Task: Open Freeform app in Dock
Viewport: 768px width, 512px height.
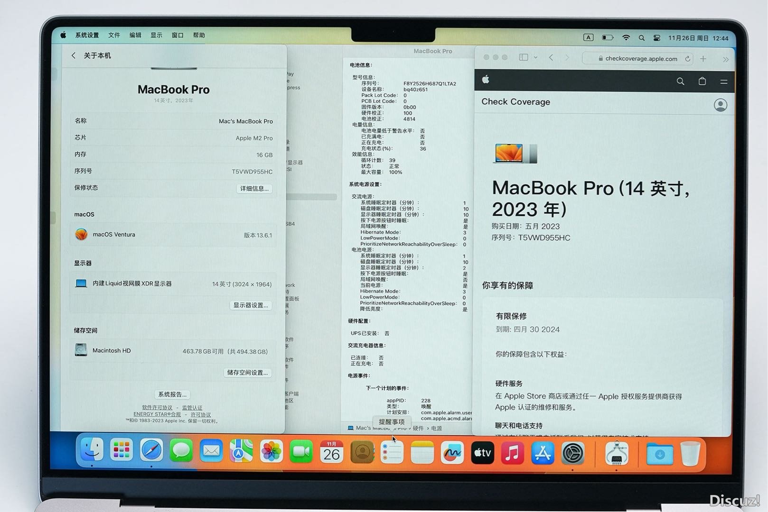Action: (452, 453)
